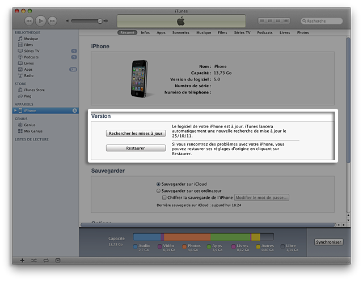
Task: Switch to list view icon
Action: point(262,21)
